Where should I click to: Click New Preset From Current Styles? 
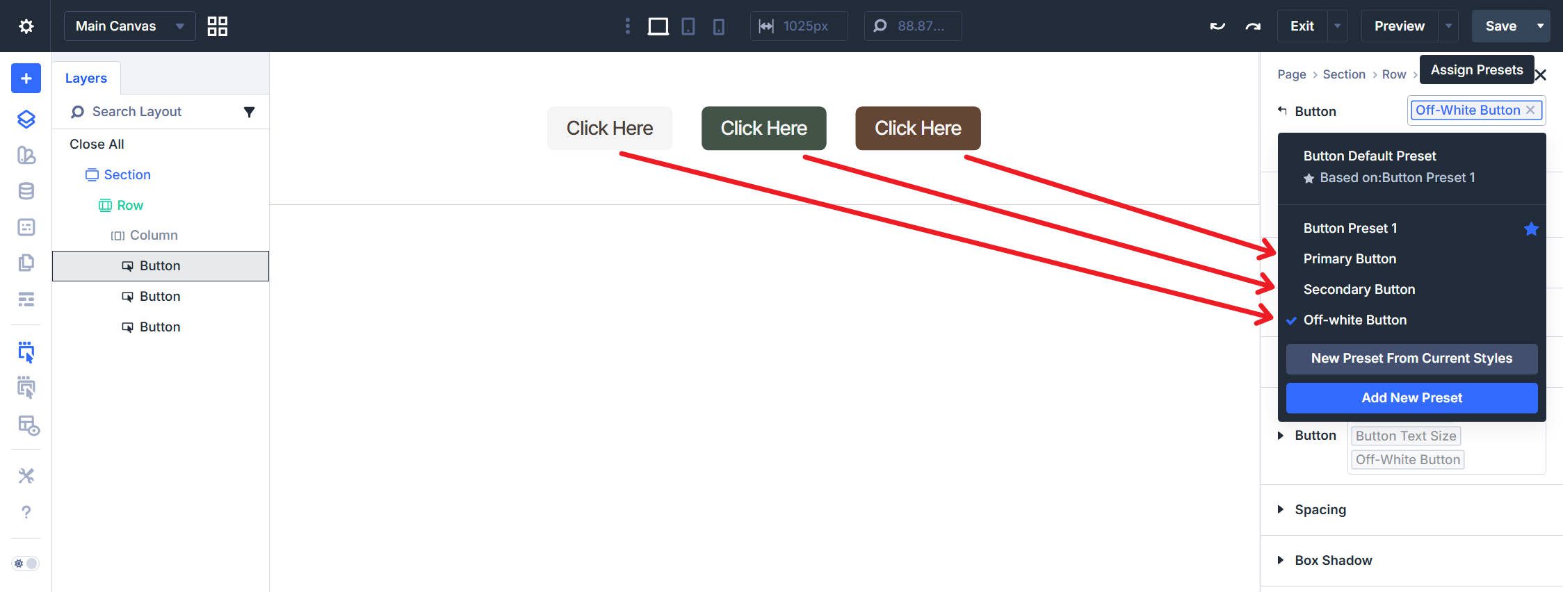tap(1411, 359)
